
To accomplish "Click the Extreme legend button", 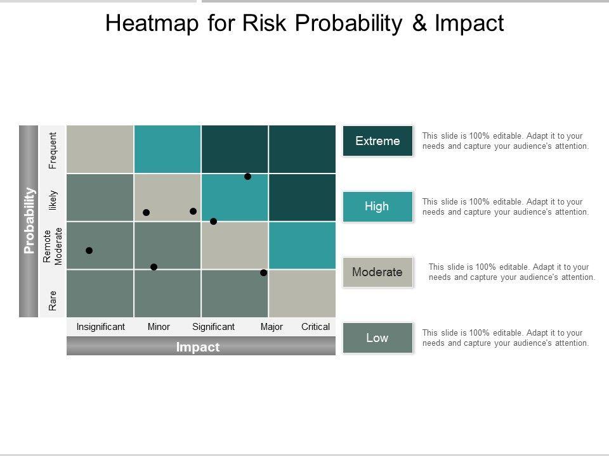I will pos(377,141).
